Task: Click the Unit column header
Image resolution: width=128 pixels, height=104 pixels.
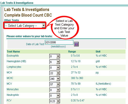Action: tap(98, 51)
